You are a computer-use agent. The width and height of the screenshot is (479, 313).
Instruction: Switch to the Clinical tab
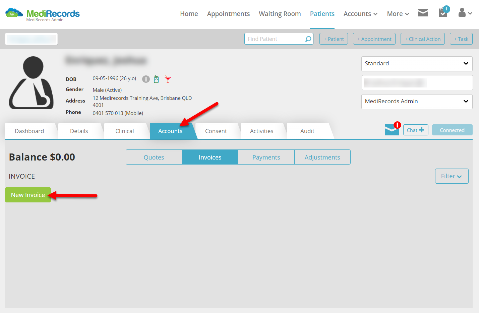125,131
